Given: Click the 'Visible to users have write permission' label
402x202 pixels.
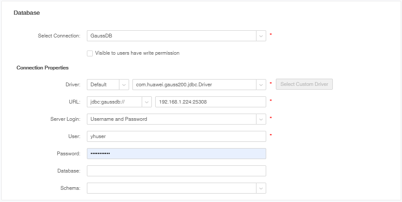Looking at the screenshot, I should (x=137, y=53).
